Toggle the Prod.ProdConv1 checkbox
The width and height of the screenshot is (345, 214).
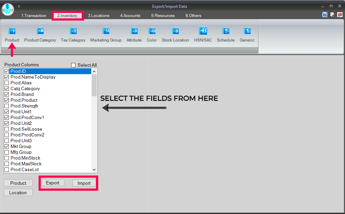tap(6, 117)
